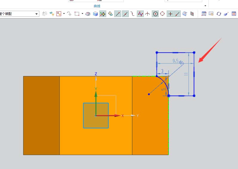Click the perspective view icon
The width and height of the screenshot is (238, 169).
pos(226,14)
